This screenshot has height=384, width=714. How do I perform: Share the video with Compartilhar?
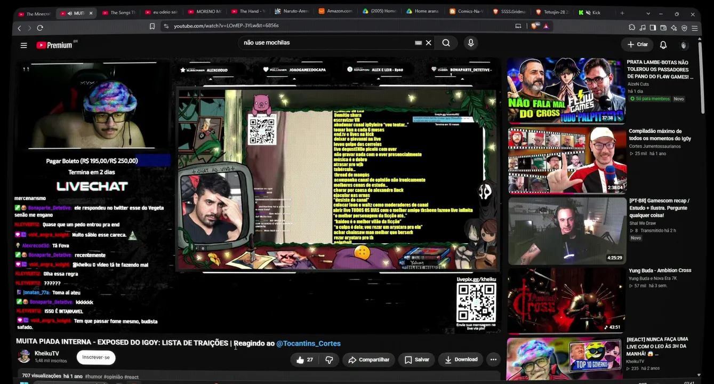coord(368,359)
